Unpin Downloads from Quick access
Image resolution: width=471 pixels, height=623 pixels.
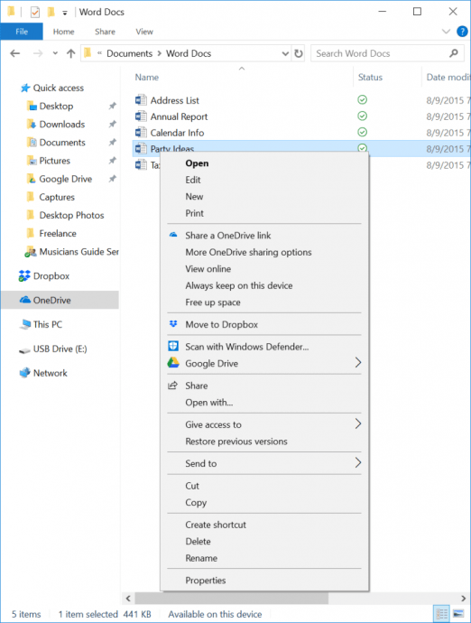pos(113,124)
